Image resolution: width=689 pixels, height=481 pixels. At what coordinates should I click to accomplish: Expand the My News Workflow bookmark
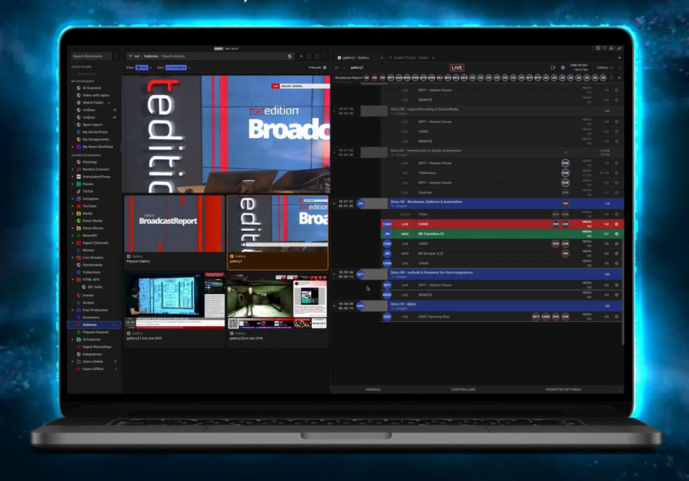[73, 147]
